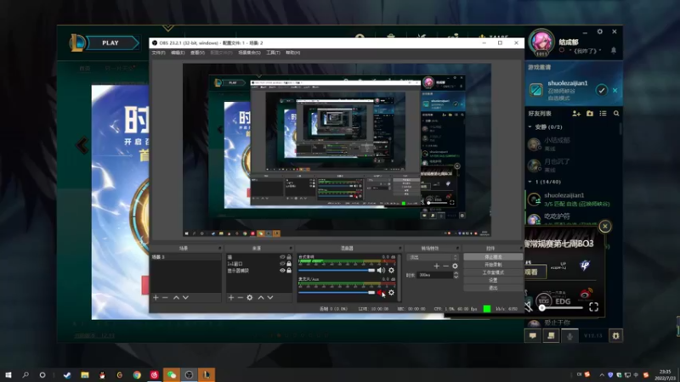
Task: Toggle visibility of lol窗口 source
Action: click(x=282, y=264)
